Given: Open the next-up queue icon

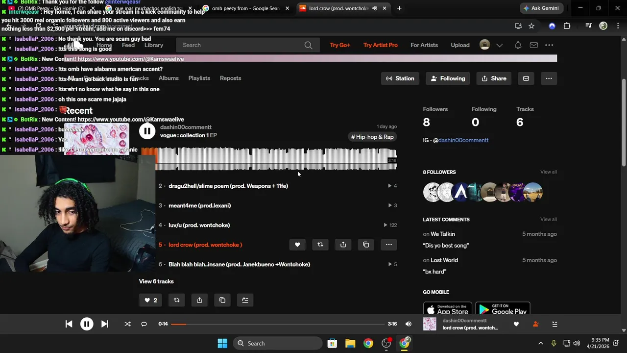Looking at the screenshot, I should (555, 324).
